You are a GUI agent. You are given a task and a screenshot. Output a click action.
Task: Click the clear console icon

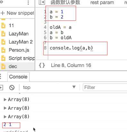point(12,88)
